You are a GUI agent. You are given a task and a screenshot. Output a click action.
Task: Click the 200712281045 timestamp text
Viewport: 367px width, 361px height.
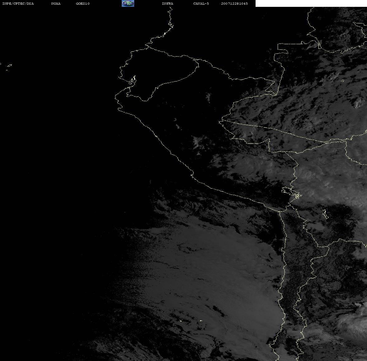click(x=234, y=4)
